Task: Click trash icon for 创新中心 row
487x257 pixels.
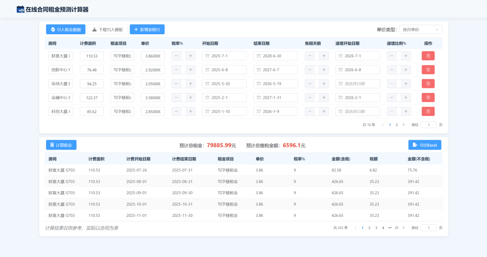Action: tap(428, 70)
